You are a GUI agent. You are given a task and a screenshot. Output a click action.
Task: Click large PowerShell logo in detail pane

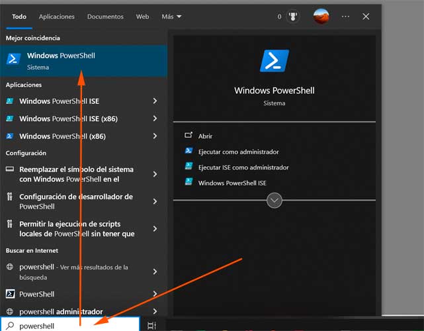(x=275, y=61)
